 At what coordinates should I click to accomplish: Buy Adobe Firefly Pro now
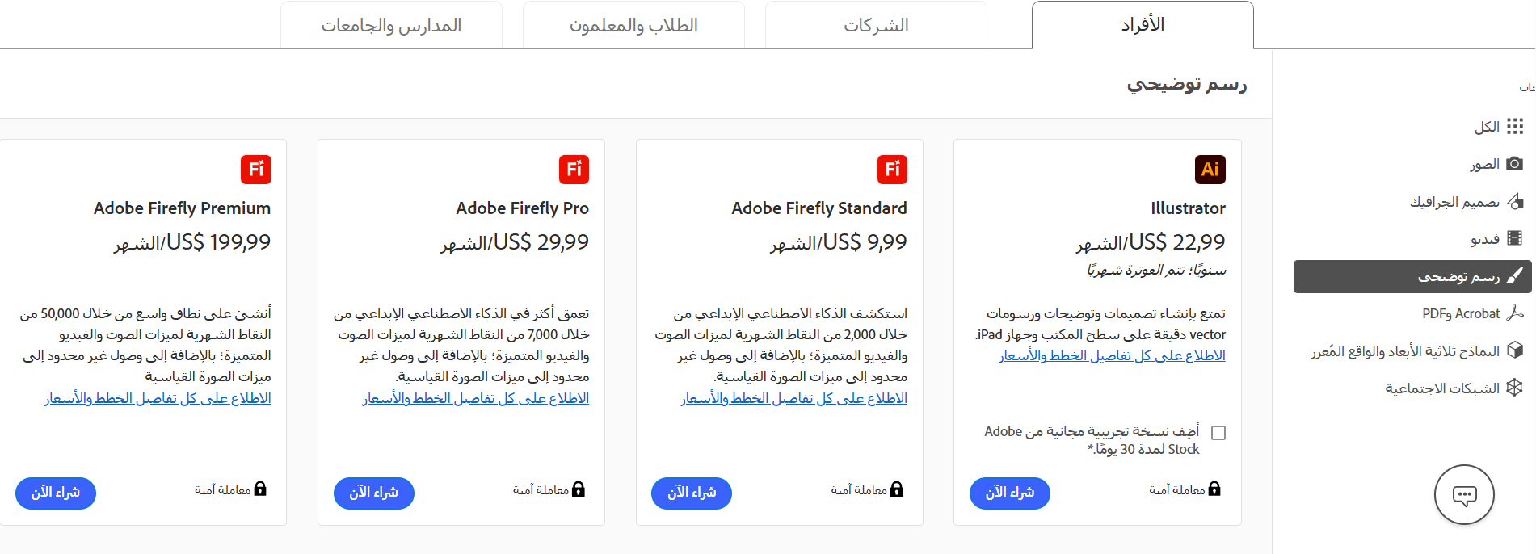click(373, 493)
